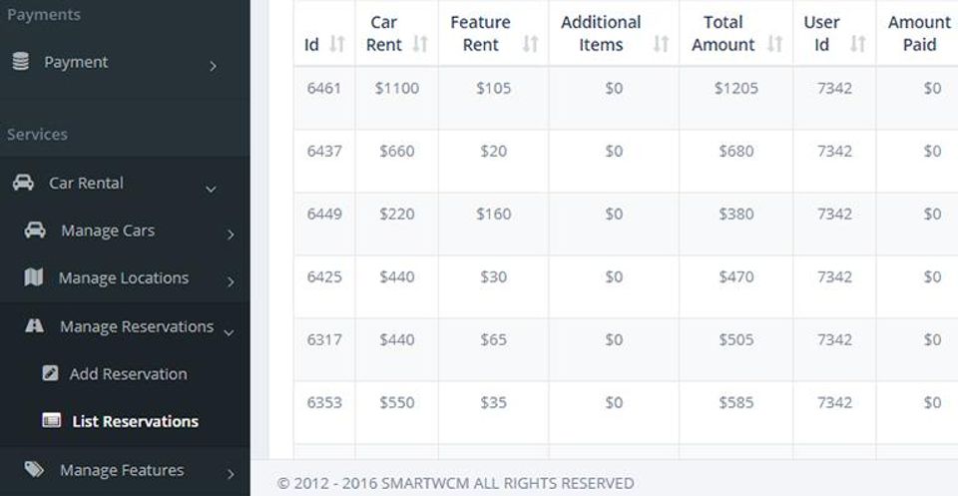Click the Manage Locations map icon
Image resolution: width=958 pixels, height=496 pixels.
tap(34, 277)
